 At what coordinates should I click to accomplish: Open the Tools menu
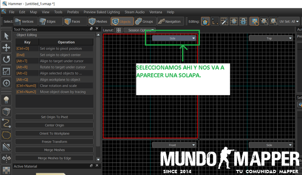58,12
